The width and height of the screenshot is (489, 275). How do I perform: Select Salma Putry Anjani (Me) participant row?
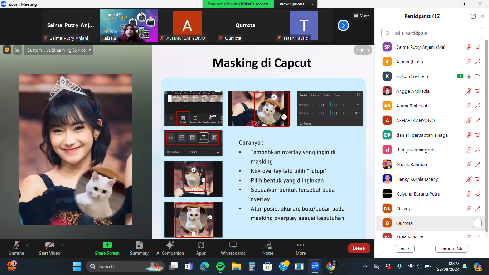point(430,47)
